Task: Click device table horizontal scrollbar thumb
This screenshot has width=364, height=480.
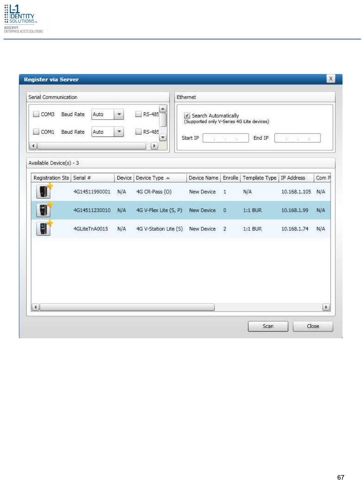Action: (x=127, y=307)
